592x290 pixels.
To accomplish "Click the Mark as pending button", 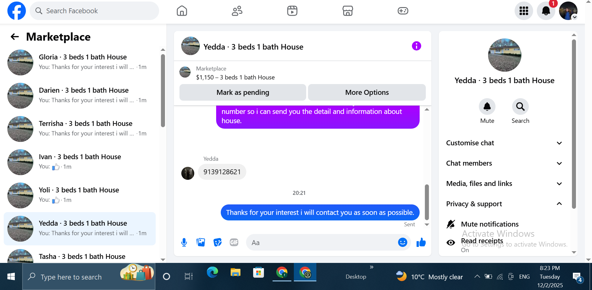I will coord(243,92).
